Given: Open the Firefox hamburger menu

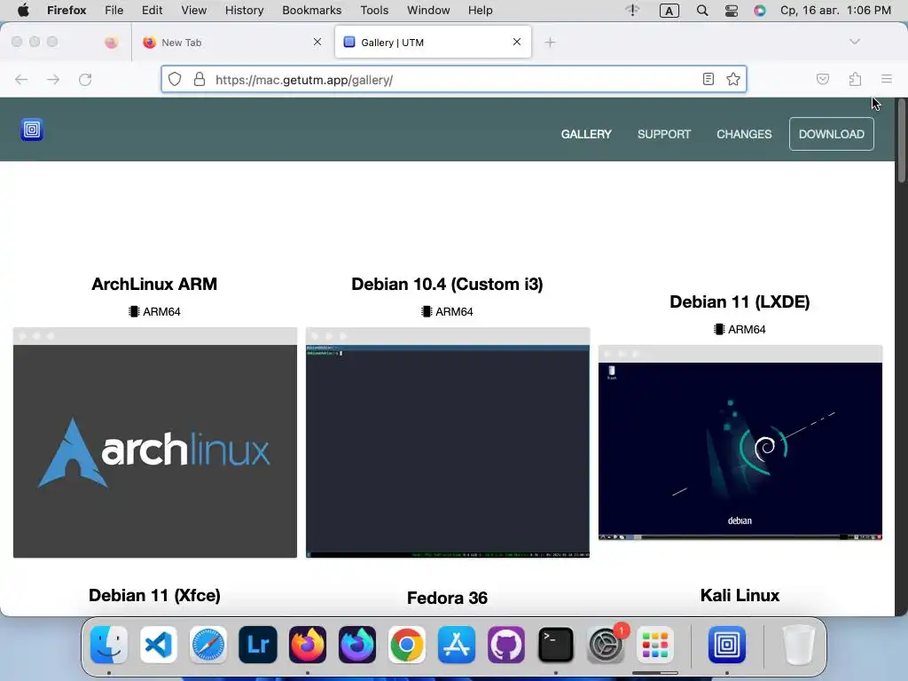Looking at the screenshot, I should pyautogui.click(x=887, y=79).
